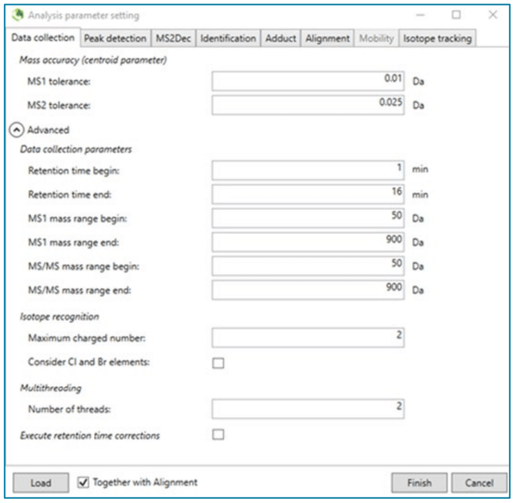Collapse the Advanced section chevron
Screen dimensions: 514x503
tap(15, 129)
